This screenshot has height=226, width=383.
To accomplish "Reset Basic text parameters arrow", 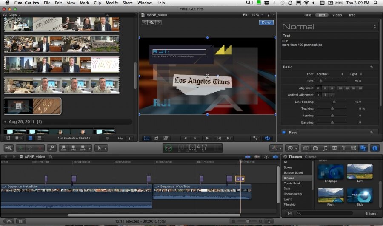I will pos(372,67).
